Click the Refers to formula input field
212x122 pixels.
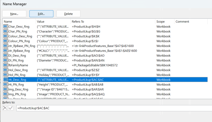point(114,108)
